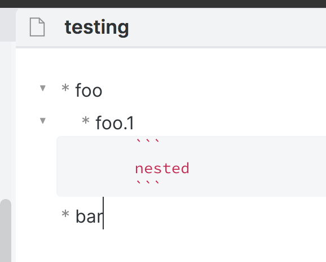
Task: Click the opening triple backticks
Action: (148, 141)
